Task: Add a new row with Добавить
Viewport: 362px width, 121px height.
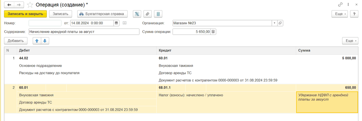Action: [x=16, y=41]
